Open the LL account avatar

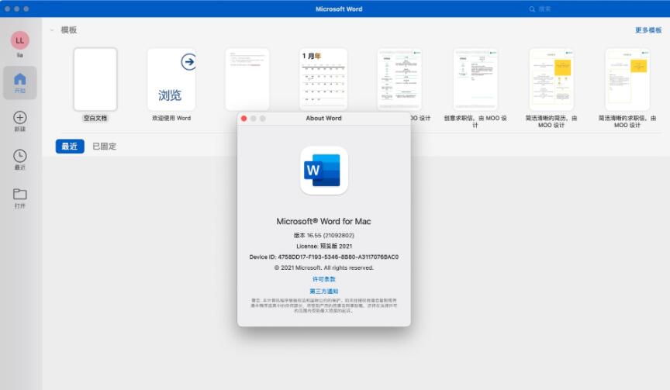19,40
